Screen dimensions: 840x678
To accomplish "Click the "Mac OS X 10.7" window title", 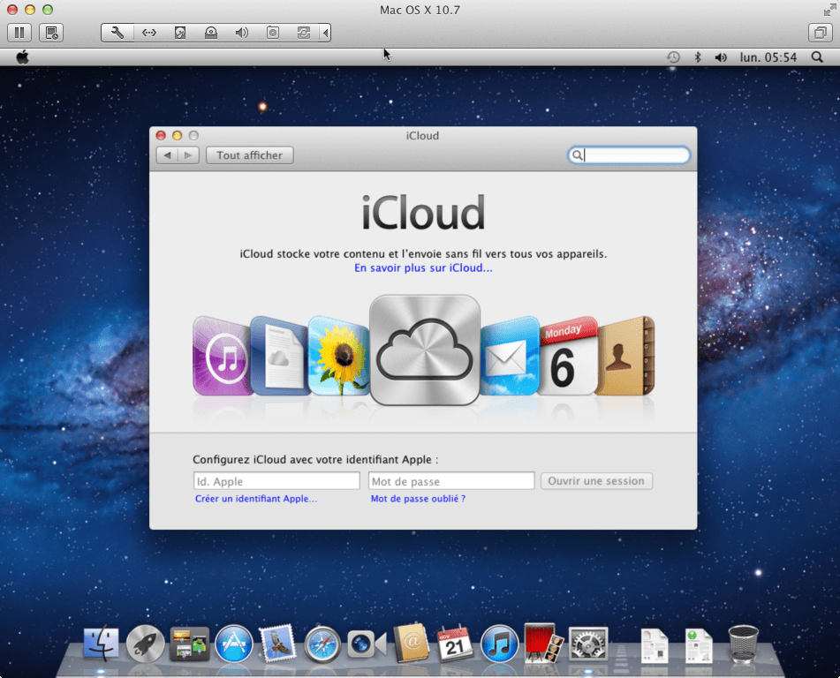I will click(420, 11).
